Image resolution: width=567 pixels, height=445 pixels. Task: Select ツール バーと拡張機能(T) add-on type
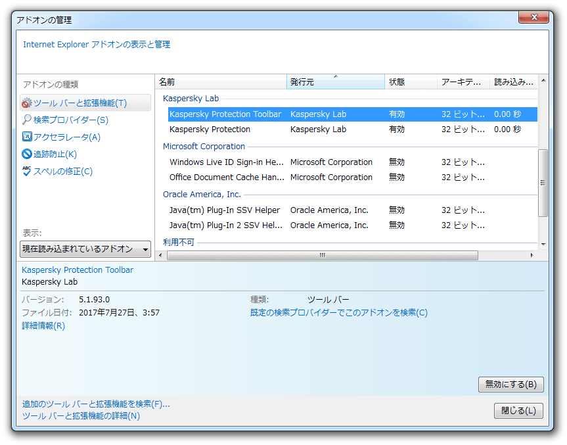(85, 103)
